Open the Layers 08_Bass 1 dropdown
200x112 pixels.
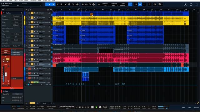tap(17, 25)
